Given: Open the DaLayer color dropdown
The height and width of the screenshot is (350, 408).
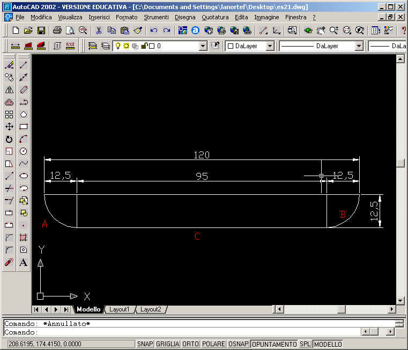Looking at the screenshot, I should (x=270, y=46).
